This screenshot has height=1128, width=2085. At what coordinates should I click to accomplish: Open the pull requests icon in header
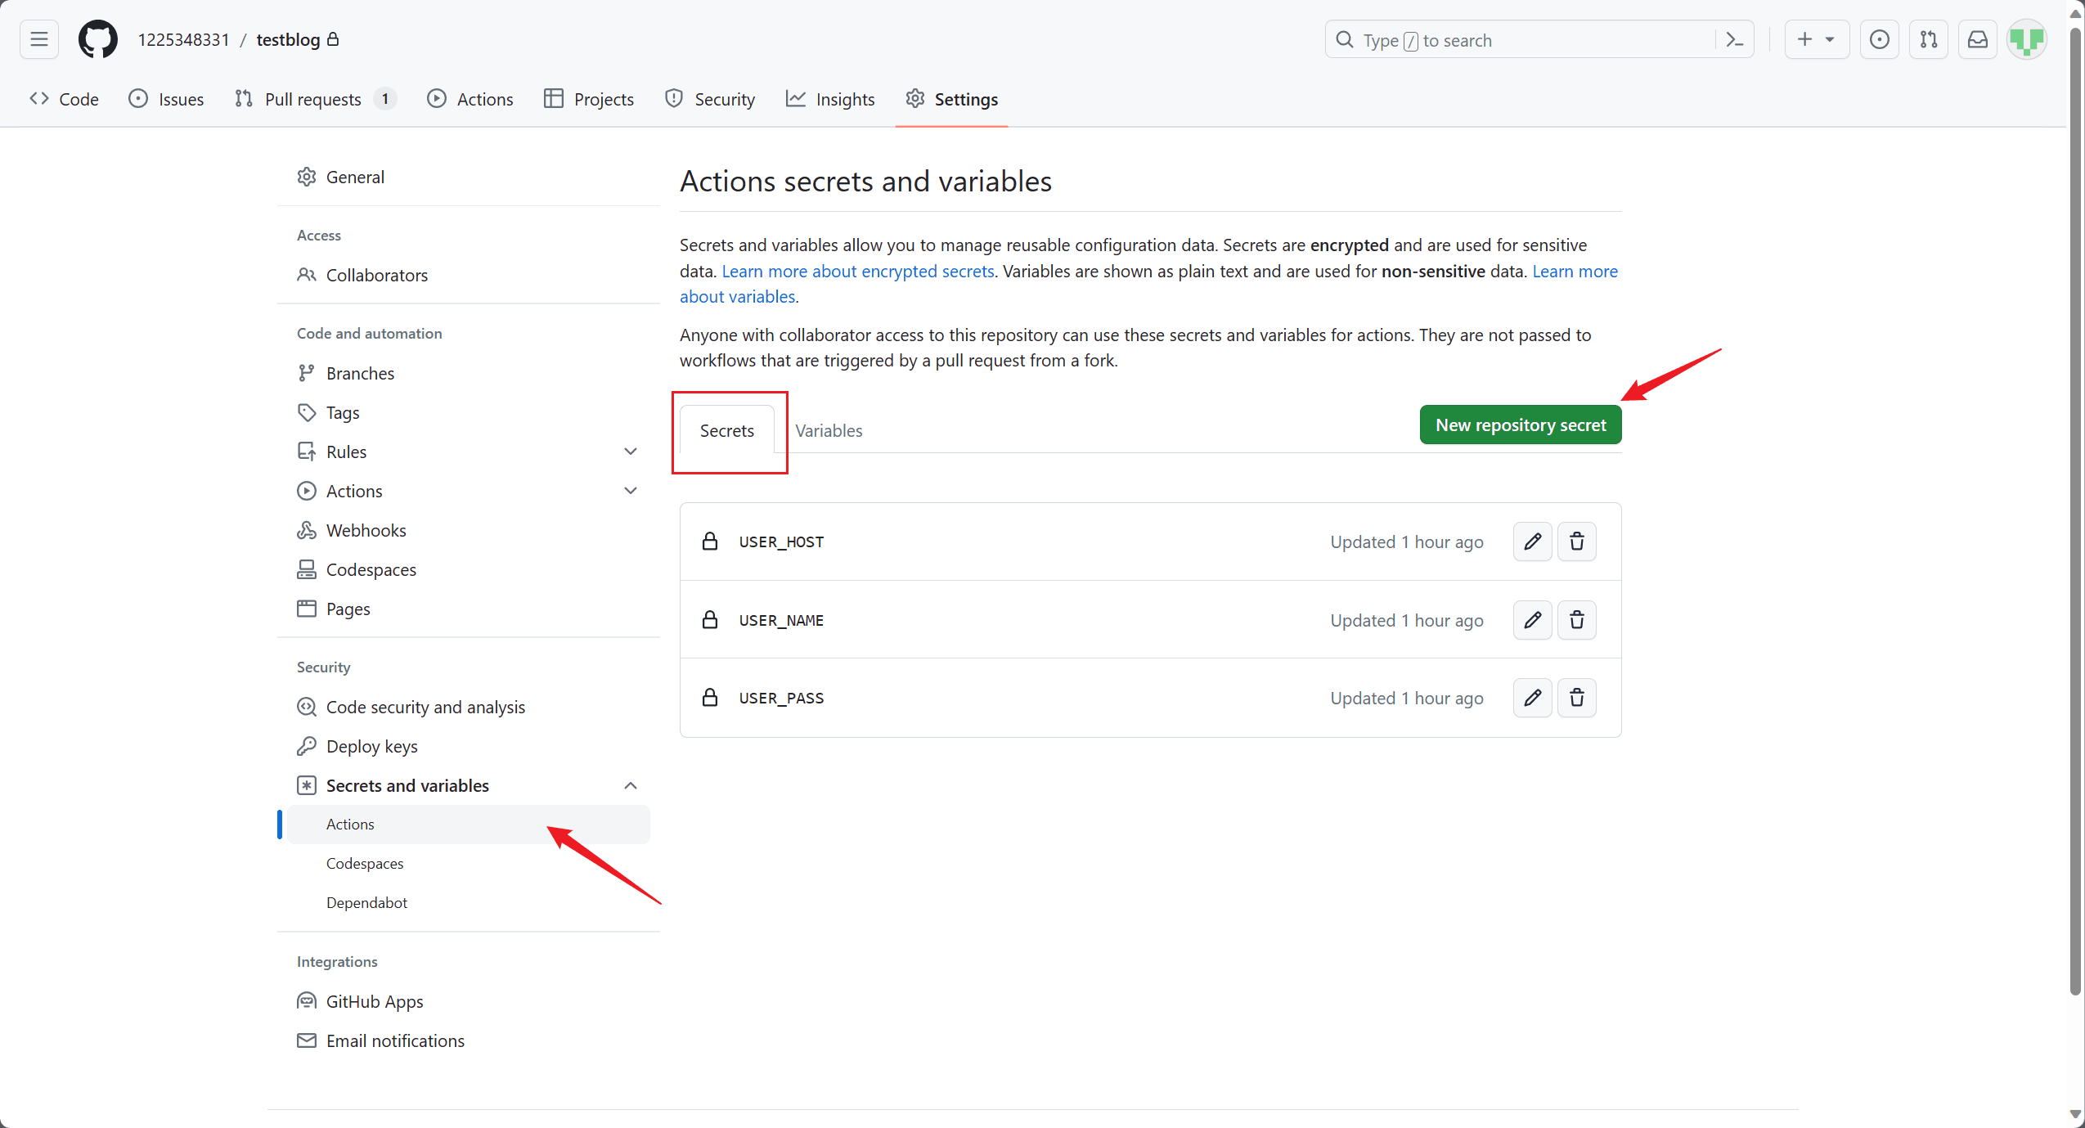[x=1929, y=39]
